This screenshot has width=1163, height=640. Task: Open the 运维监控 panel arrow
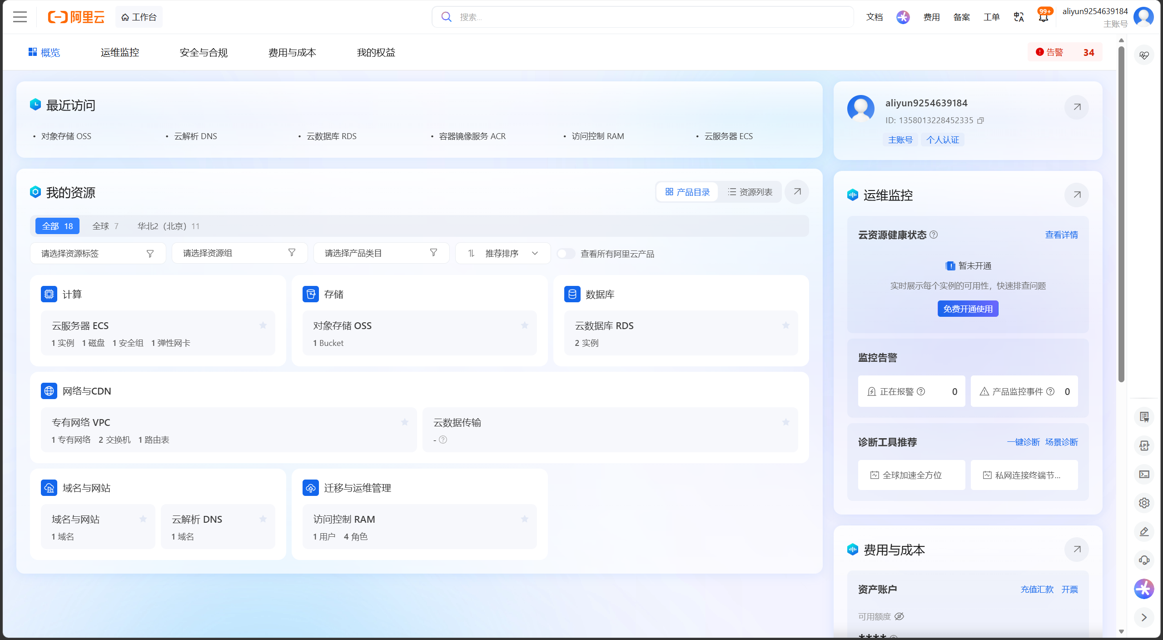[1077, 195]
